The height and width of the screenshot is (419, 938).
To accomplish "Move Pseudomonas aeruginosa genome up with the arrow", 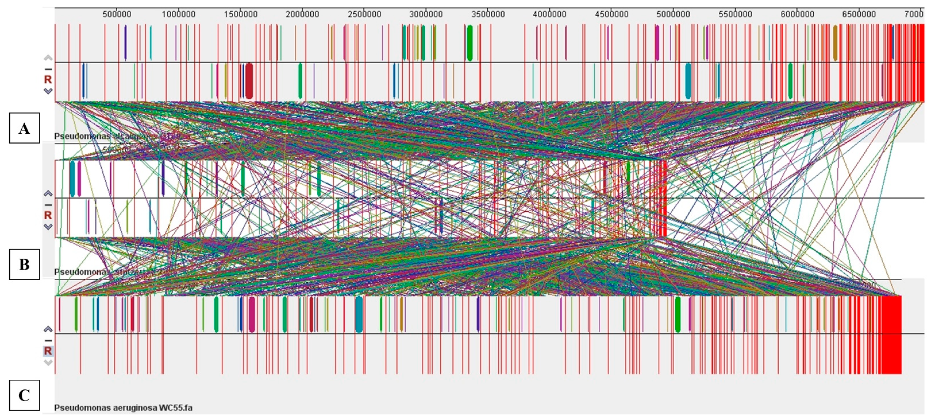I will click(x=48, y=329).
